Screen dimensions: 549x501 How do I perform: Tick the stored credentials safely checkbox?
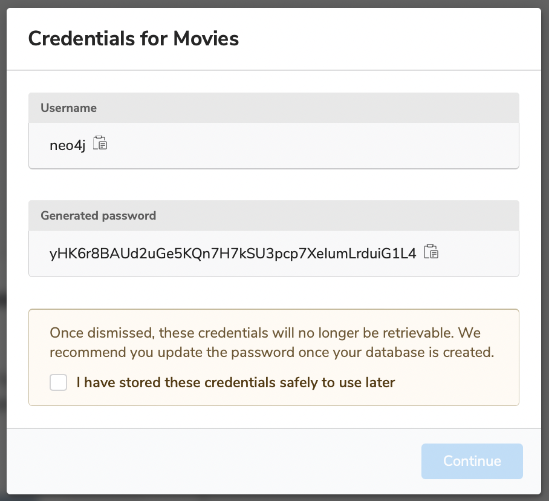click(x=58, y=382)
